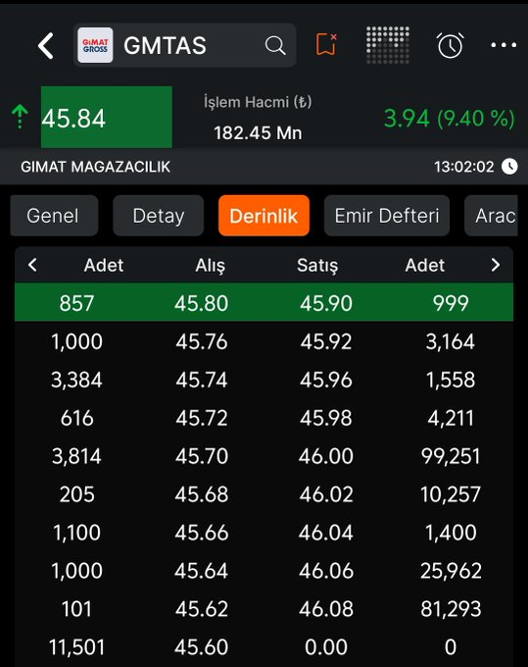The width and height of the screenshot is (528, 667).
Task: Select the bid price 45.70
Action: point(202,456)
